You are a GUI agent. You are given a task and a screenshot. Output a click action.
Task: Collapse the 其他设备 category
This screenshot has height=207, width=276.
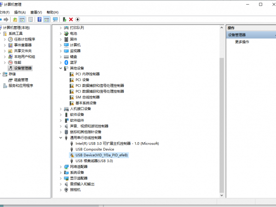point(61,68)
